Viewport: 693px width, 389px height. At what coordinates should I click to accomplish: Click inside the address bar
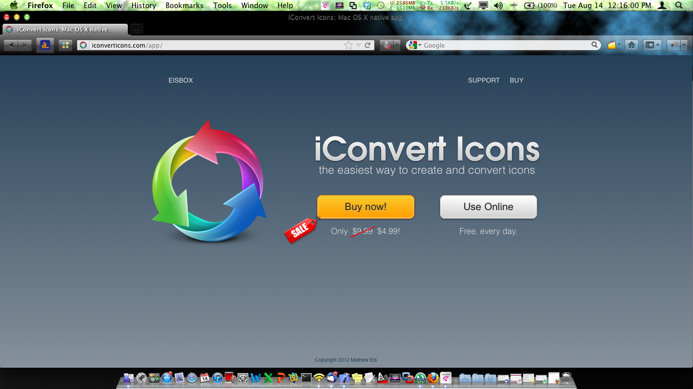coord(203,45)
